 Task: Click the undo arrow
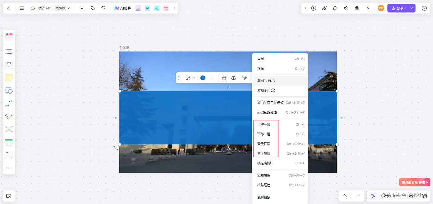[345, 196]
